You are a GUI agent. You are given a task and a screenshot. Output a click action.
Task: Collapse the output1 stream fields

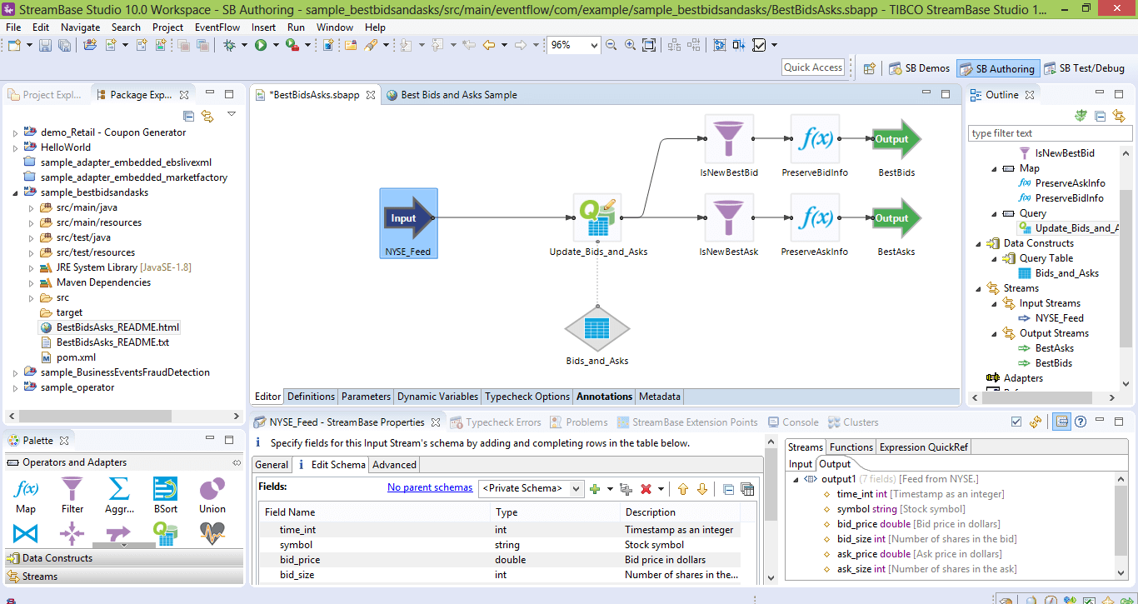pyautogui.click(x=796, y=479)
